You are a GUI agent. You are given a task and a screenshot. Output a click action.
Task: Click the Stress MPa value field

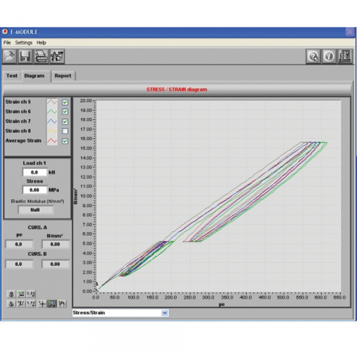pyautogui.click(x=33, y=190)
